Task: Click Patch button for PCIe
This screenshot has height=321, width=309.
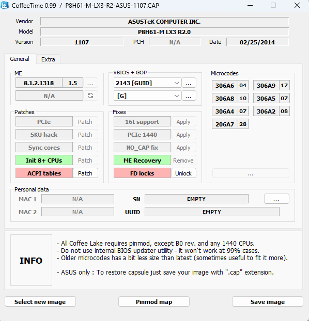Action: coord(85,122)
